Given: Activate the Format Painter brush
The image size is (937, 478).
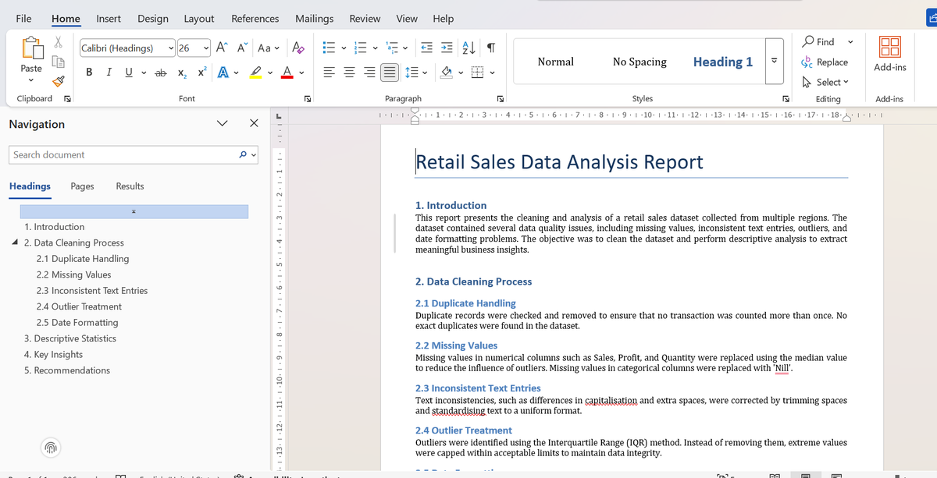Looking at the screenshot, I should [x=59, y=80].
